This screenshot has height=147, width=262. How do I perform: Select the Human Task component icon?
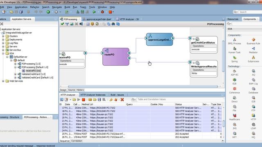point(235,49)
